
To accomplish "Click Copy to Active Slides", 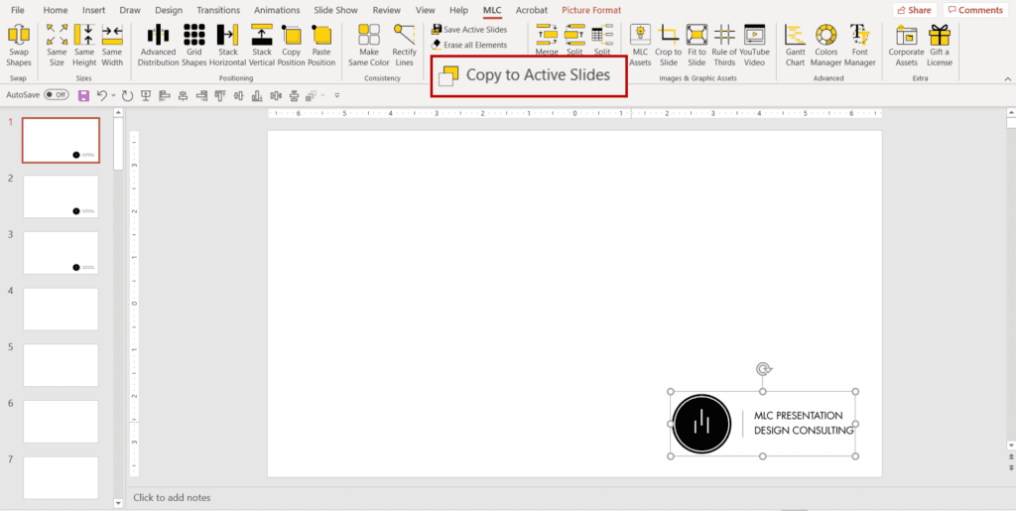I will [x=528, y=75].
